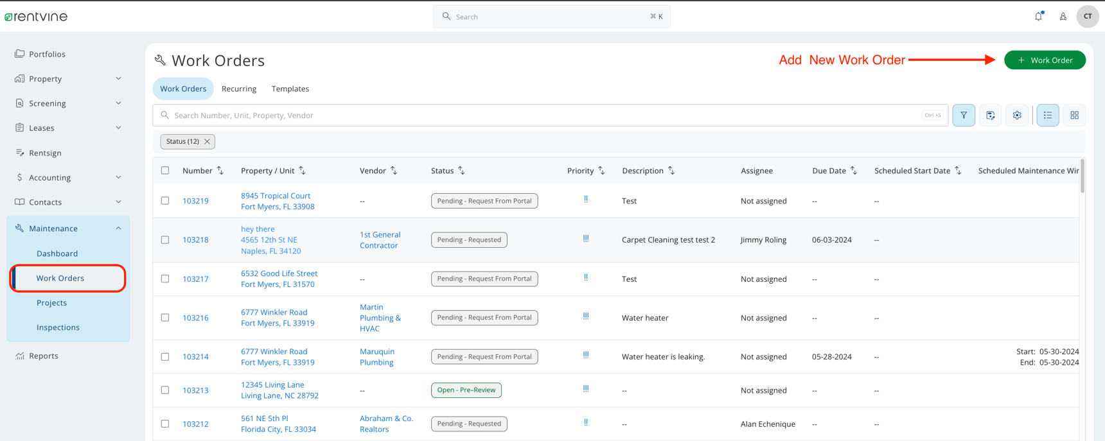Remove the Status (12) filter chip

pos(207,142)
